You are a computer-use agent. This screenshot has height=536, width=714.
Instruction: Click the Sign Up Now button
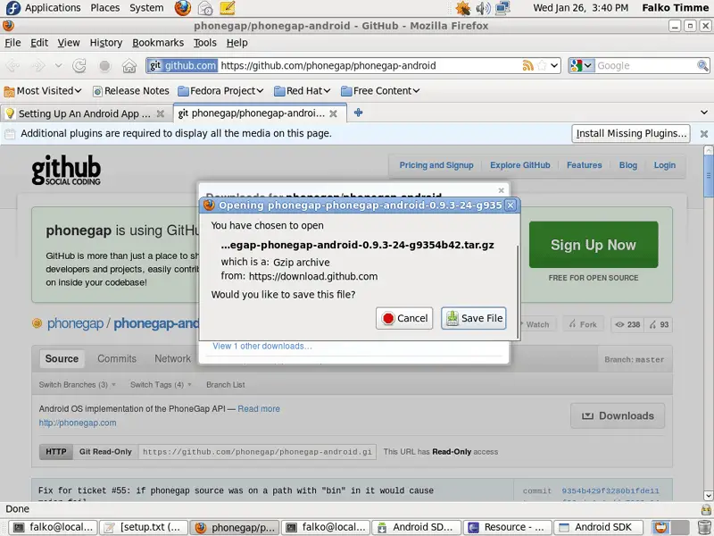click(594, 245)
